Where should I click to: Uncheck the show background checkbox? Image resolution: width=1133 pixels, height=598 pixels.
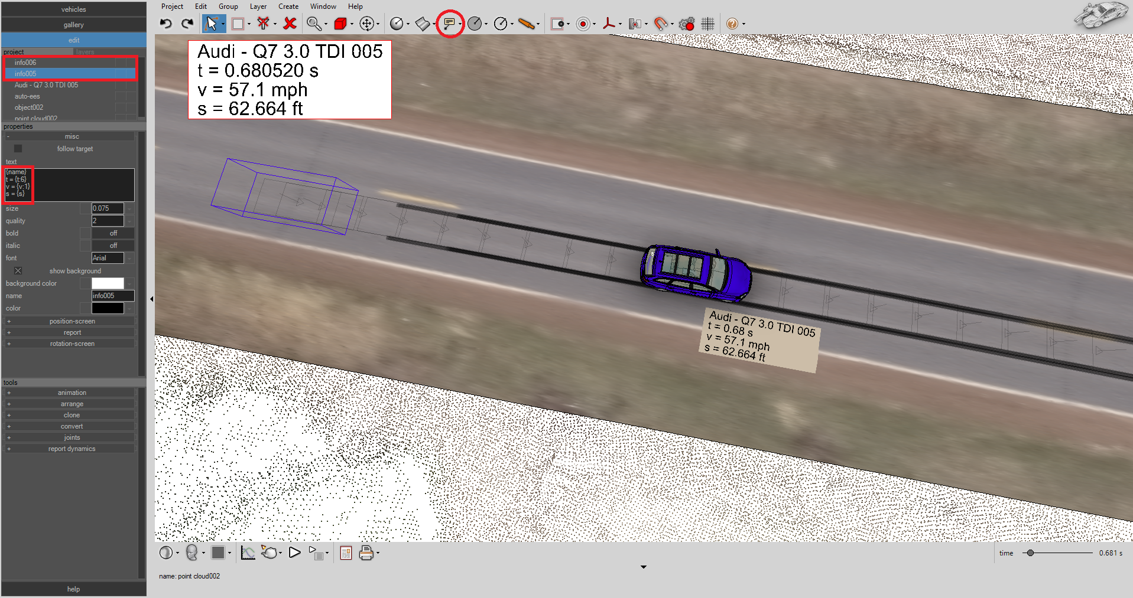pyautogui.click(x=18, y=271)
